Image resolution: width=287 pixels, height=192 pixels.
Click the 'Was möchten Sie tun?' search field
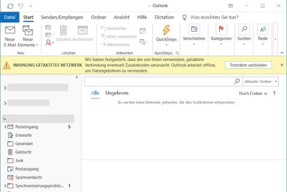coord(214,17)
